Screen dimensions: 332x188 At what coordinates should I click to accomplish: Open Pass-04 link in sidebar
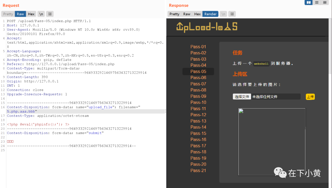click(198, 65)
